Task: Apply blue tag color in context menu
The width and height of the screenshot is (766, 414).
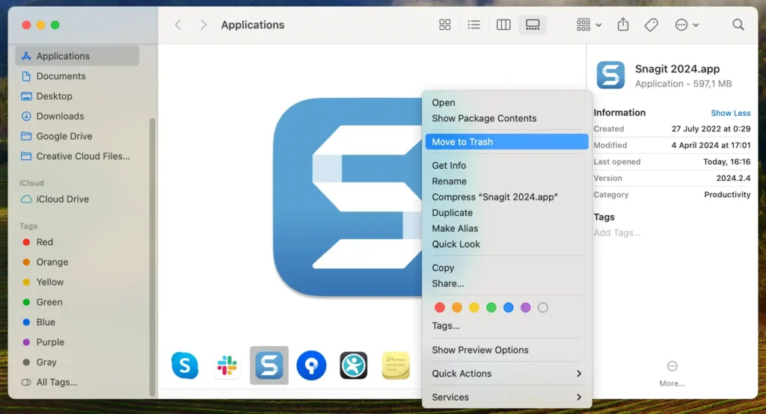Action: (508, 308)
